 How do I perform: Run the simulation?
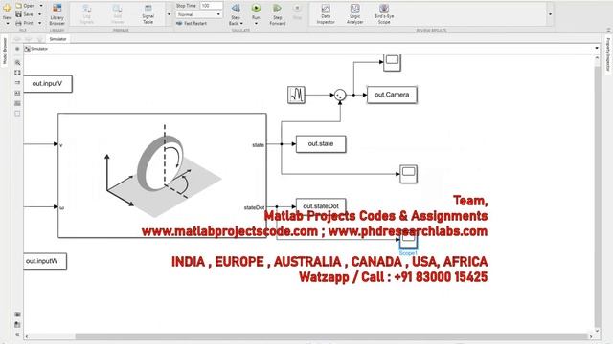[x=256, y=9]
